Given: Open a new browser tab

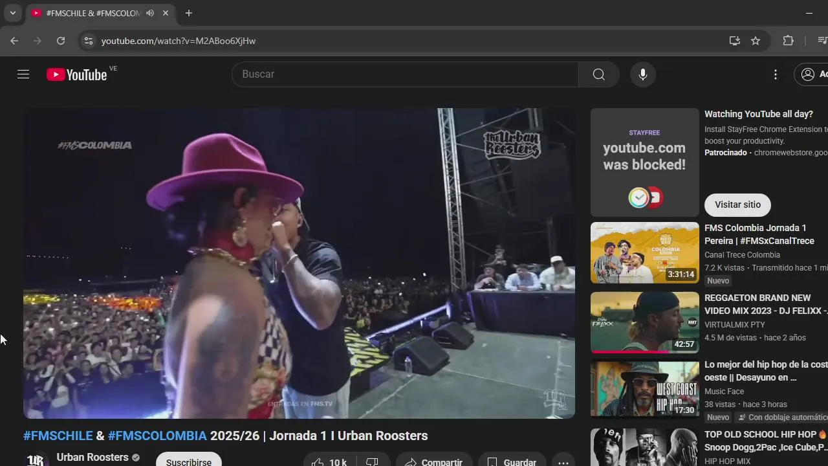Looking at the screenshot, I should [188, 13].
